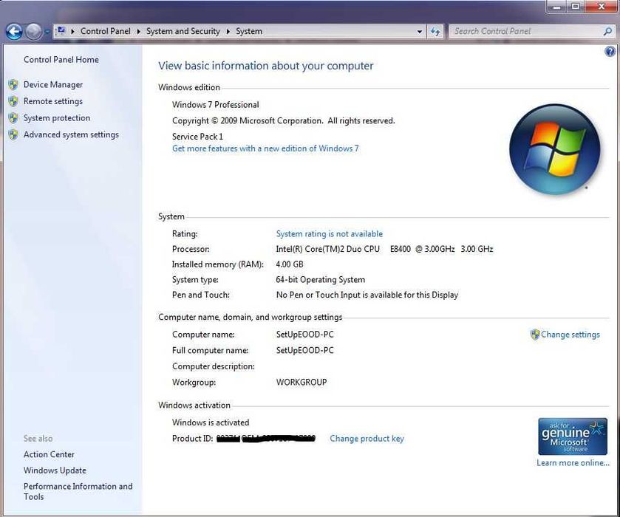
Task: Select Control Panel in the breadcrumb
Action: pos(105,31)
